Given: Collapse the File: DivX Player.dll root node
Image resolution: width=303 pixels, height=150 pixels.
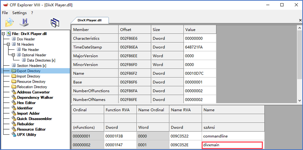Looking at the screenshot, I should tap(3, 34).
